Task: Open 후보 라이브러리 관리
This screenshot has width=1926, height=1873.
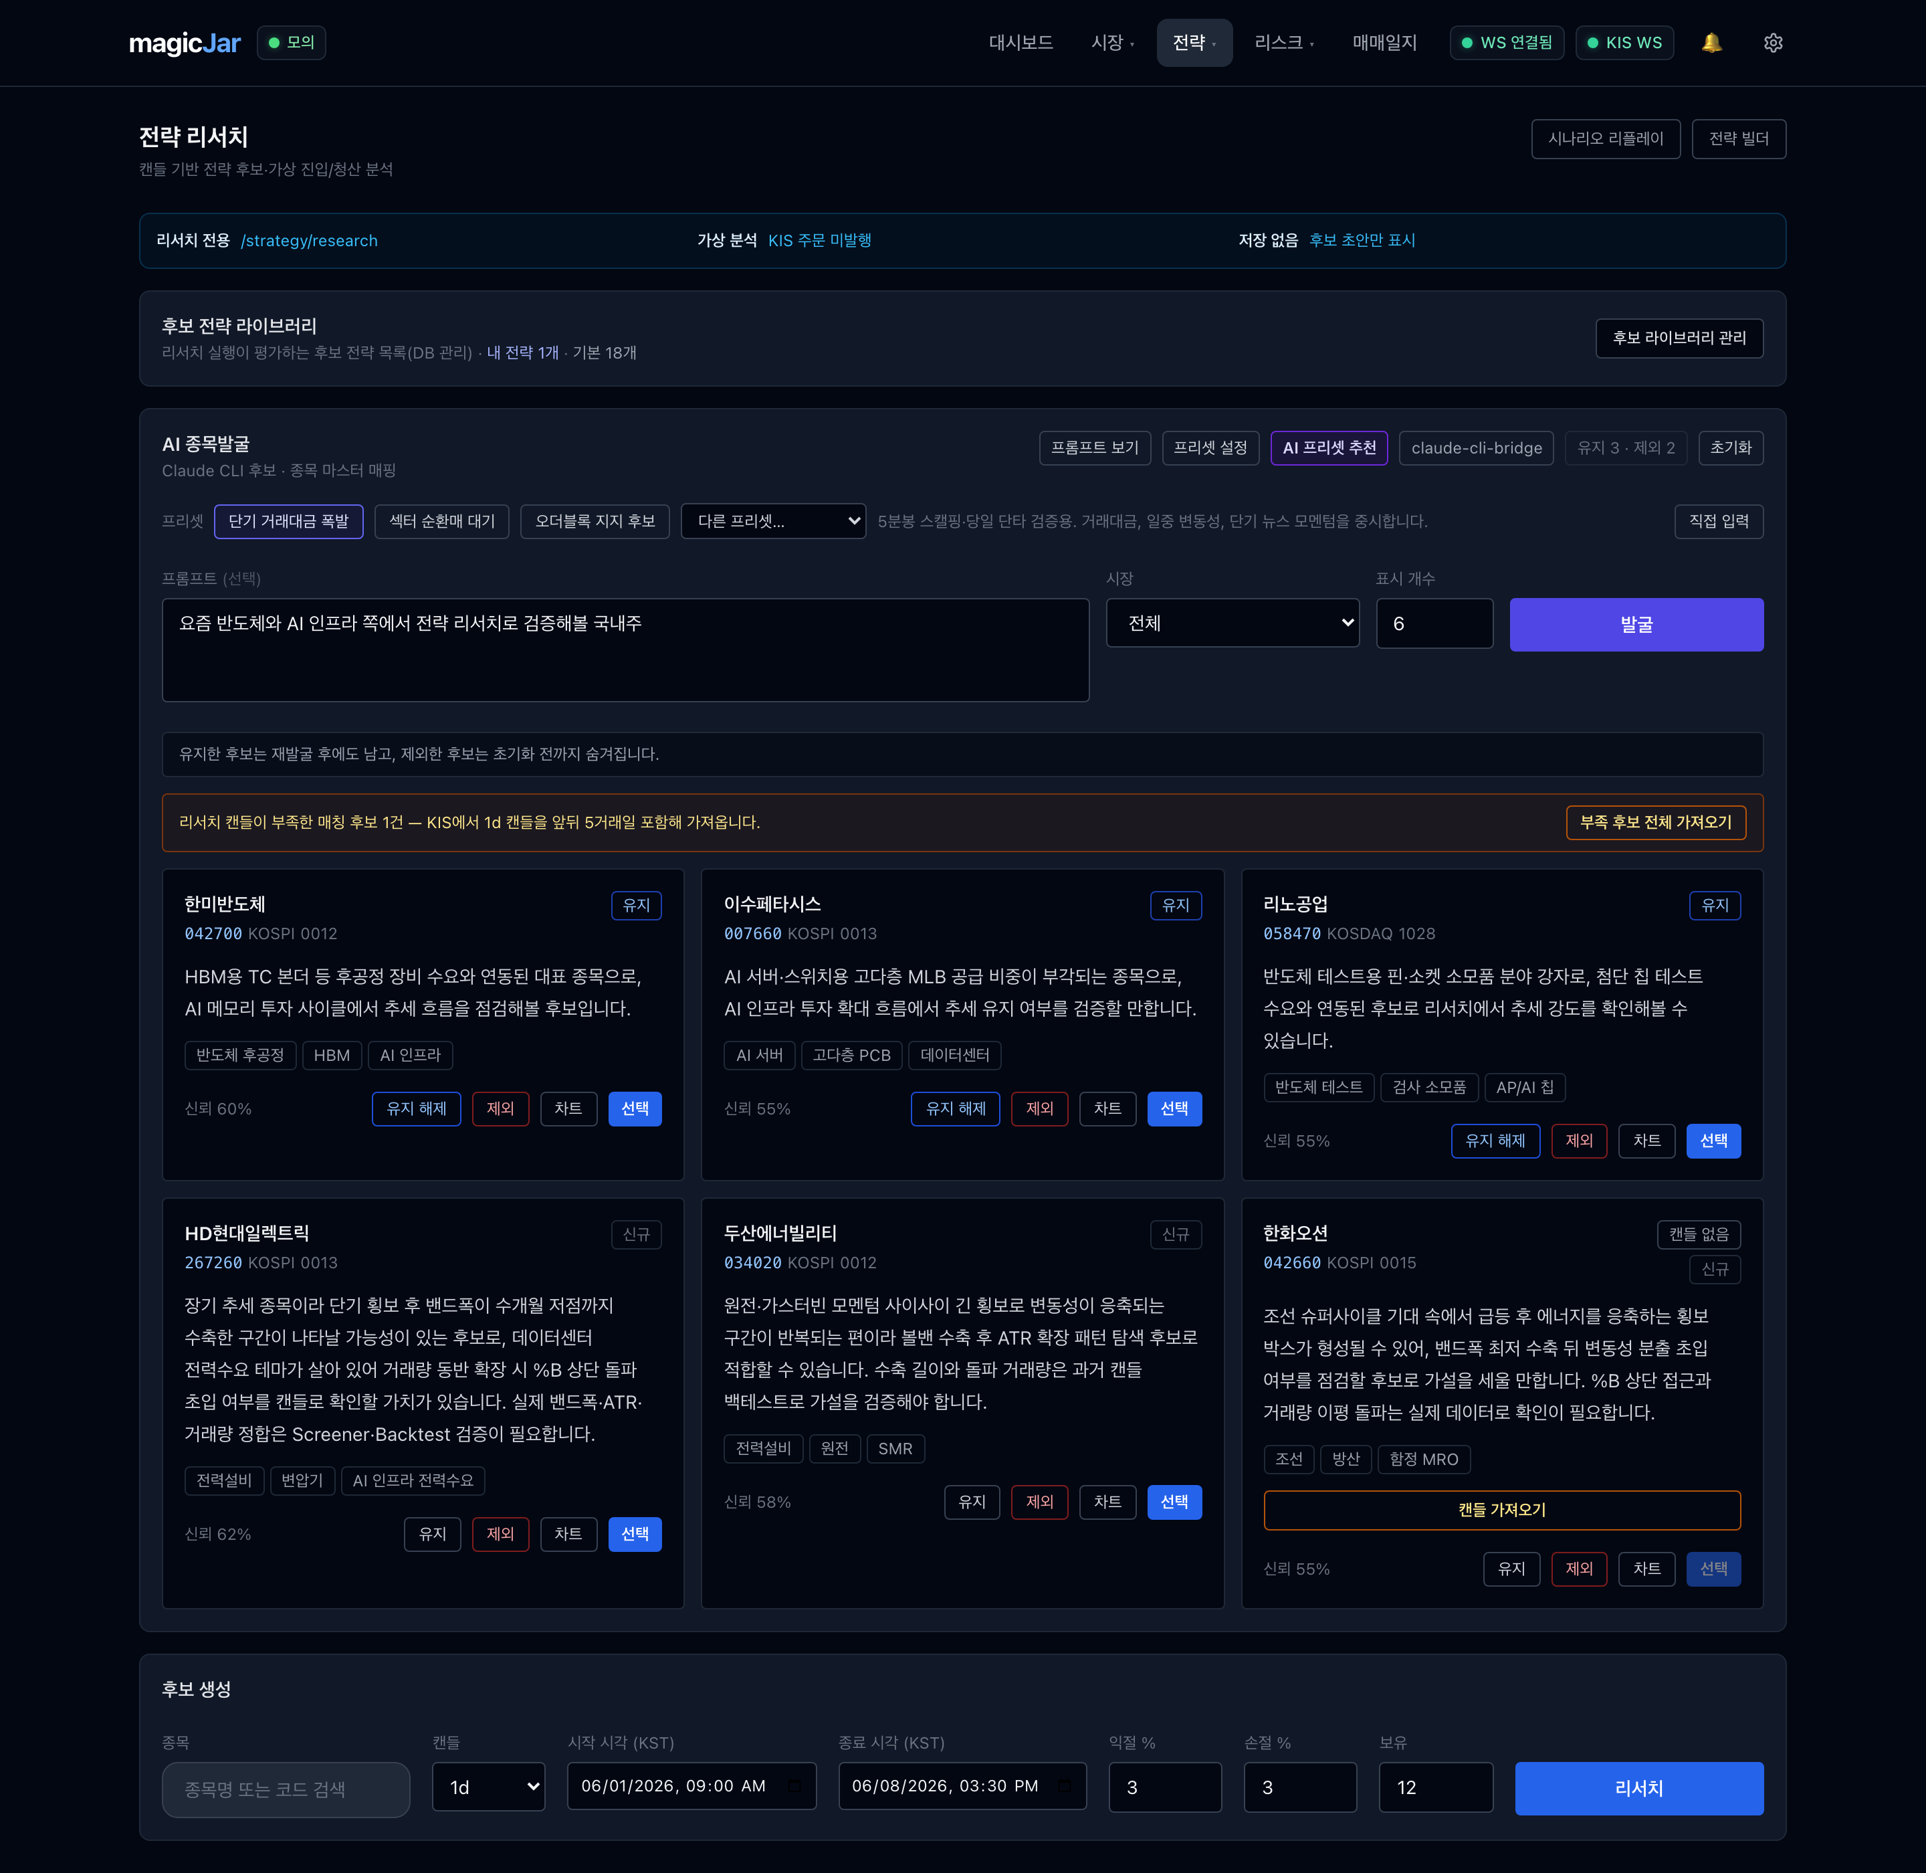Action: (1678, 338)
